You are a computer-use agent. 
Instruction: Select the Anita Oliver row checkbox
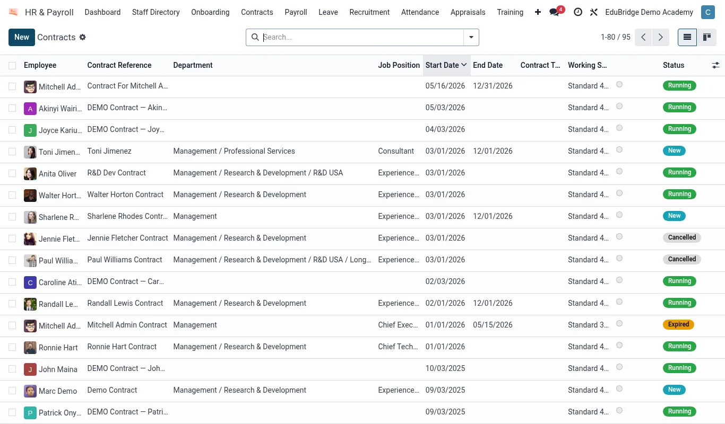click(x=12, y=173)
